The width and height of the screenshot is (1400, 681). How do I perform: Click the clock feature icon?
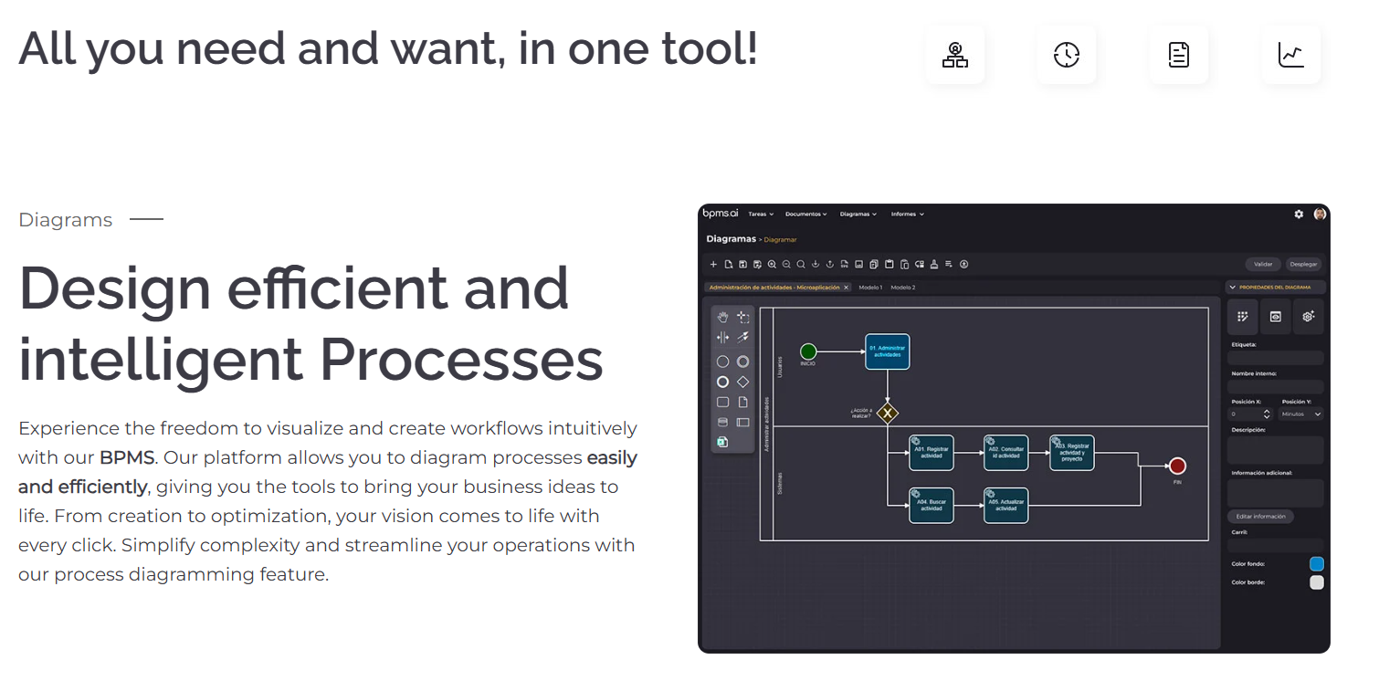click(x=1067, y=55)
